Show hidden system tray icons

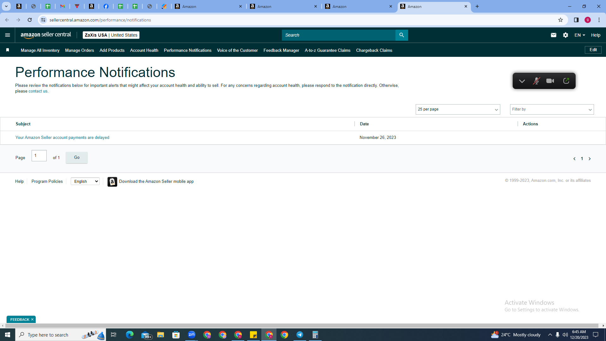click(x=550, y=335)
